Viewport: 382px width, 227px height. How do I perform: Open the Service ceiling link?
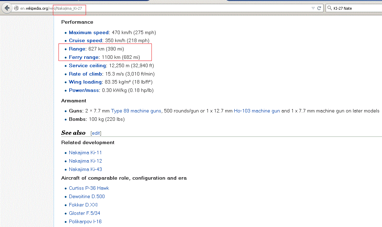tap(87, 65)
